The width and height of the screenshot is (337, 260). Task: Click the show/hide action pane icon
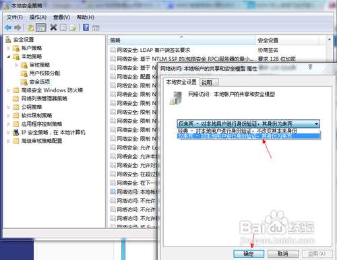(96, 28)
